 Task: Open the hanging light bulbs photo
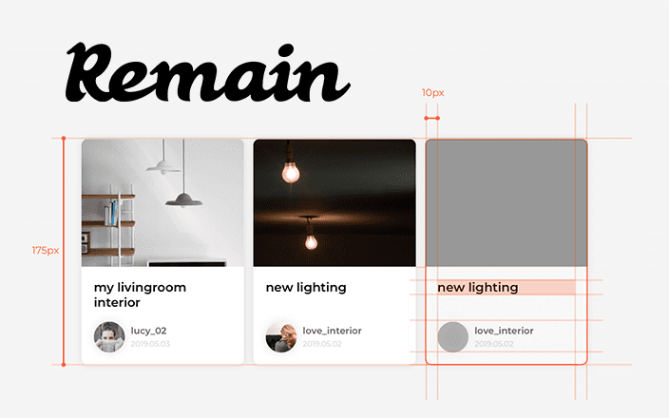(334, 203)
